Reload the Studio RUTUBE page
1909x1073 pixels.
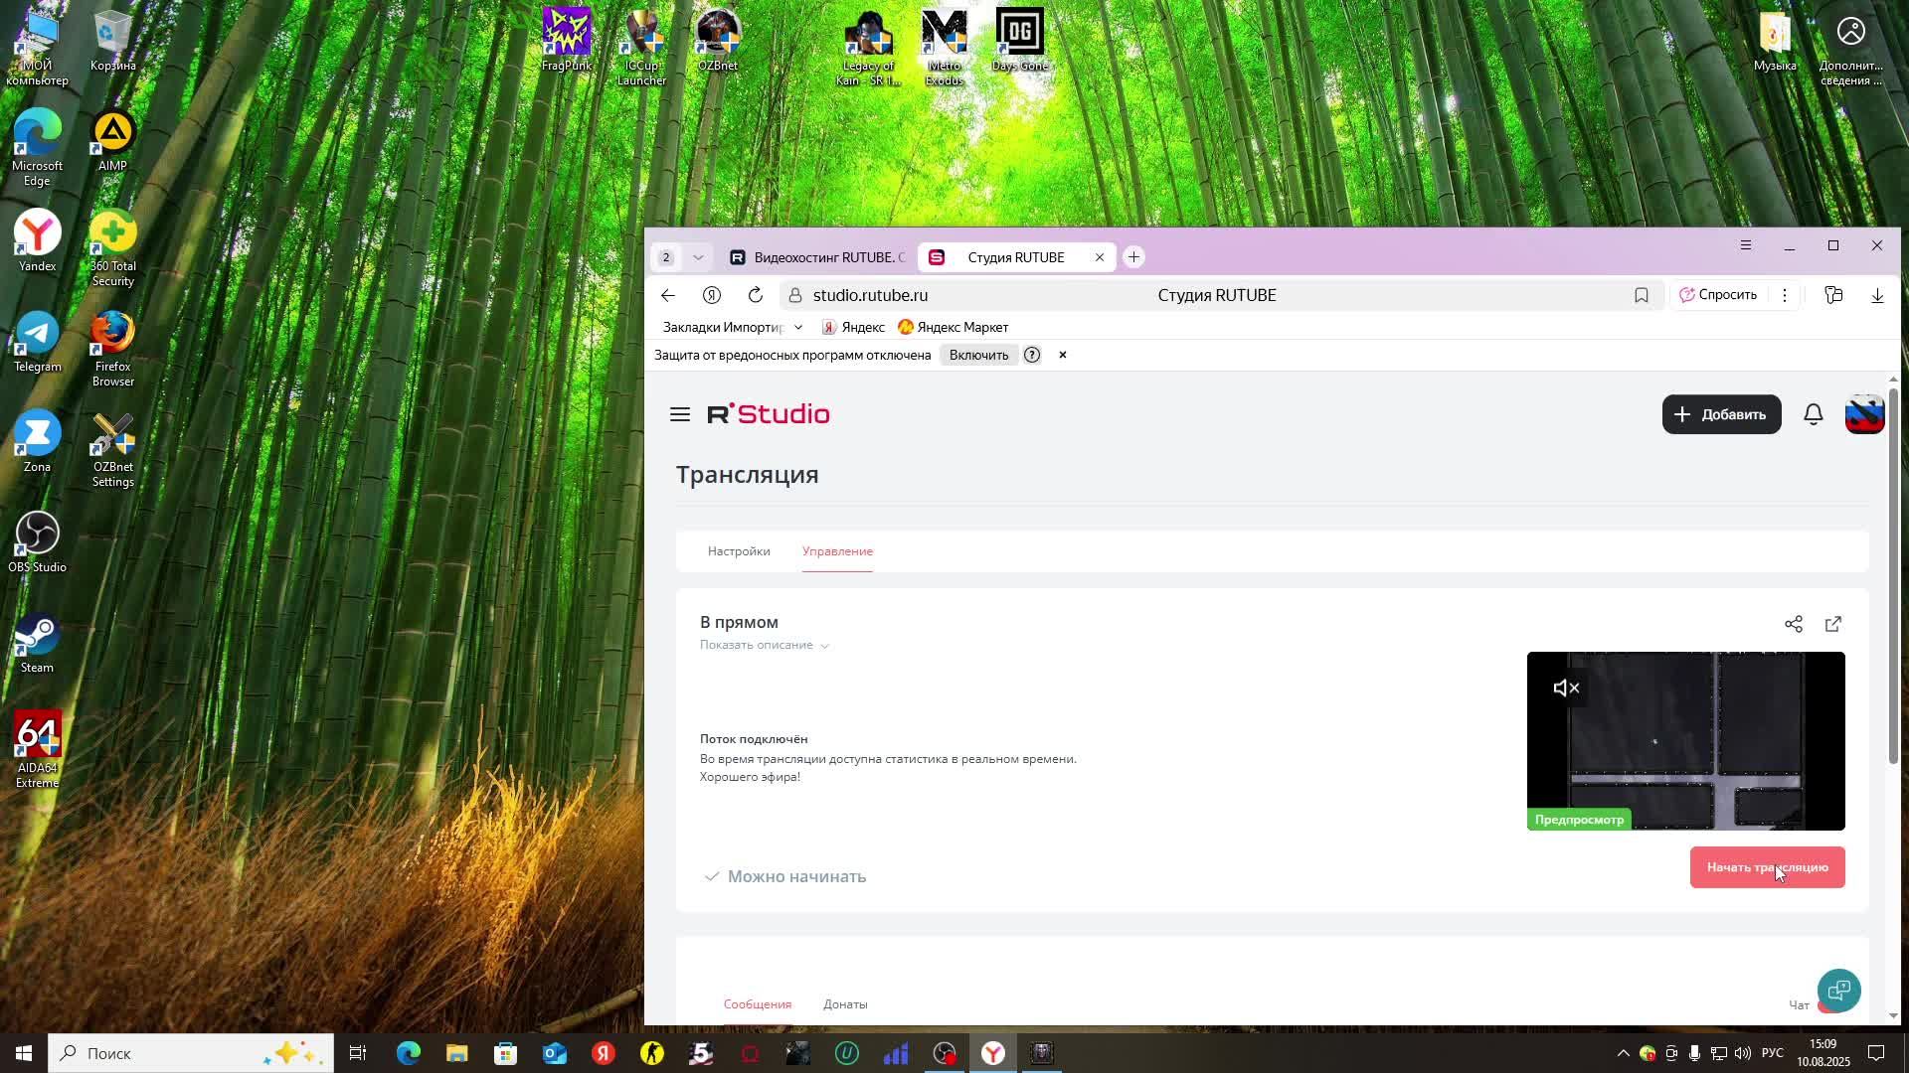756,295
